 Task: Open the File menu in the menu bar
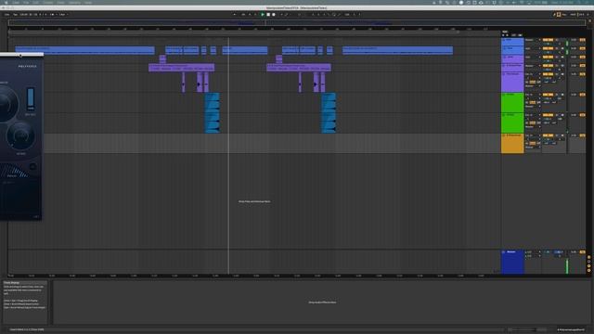click(x=26, y=2)
